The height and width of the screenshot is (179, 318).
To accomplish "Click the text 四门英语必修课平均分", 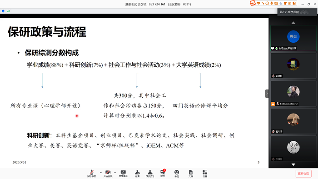I will click(x=200, y=105).
